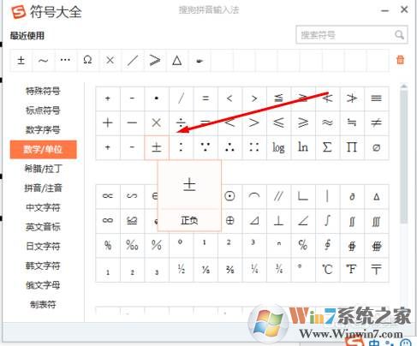Insert the Π product symbol

click(352, 147)
